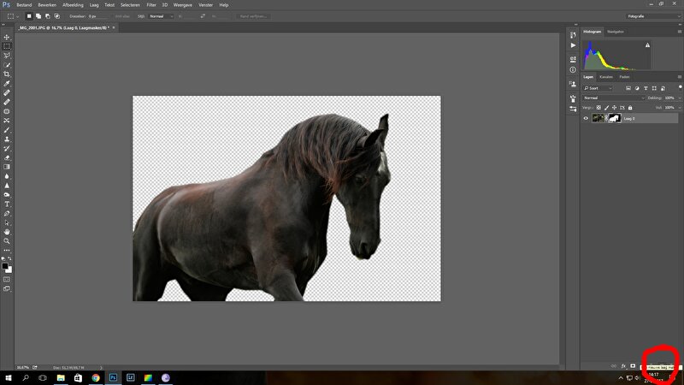This screenshot has width=684, height=385.
Task: Open the Bestand menu
Action: (24, 5)
